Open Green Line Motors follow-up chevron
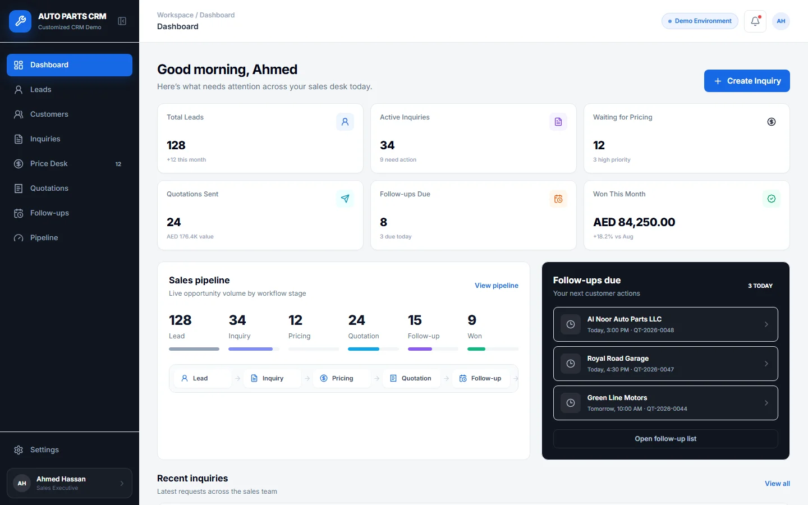Viewport: 808px width, 505px height. point(766,403)
